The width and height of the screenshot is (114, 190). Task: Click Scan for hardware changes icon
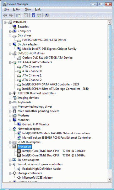tap(46, 15)
